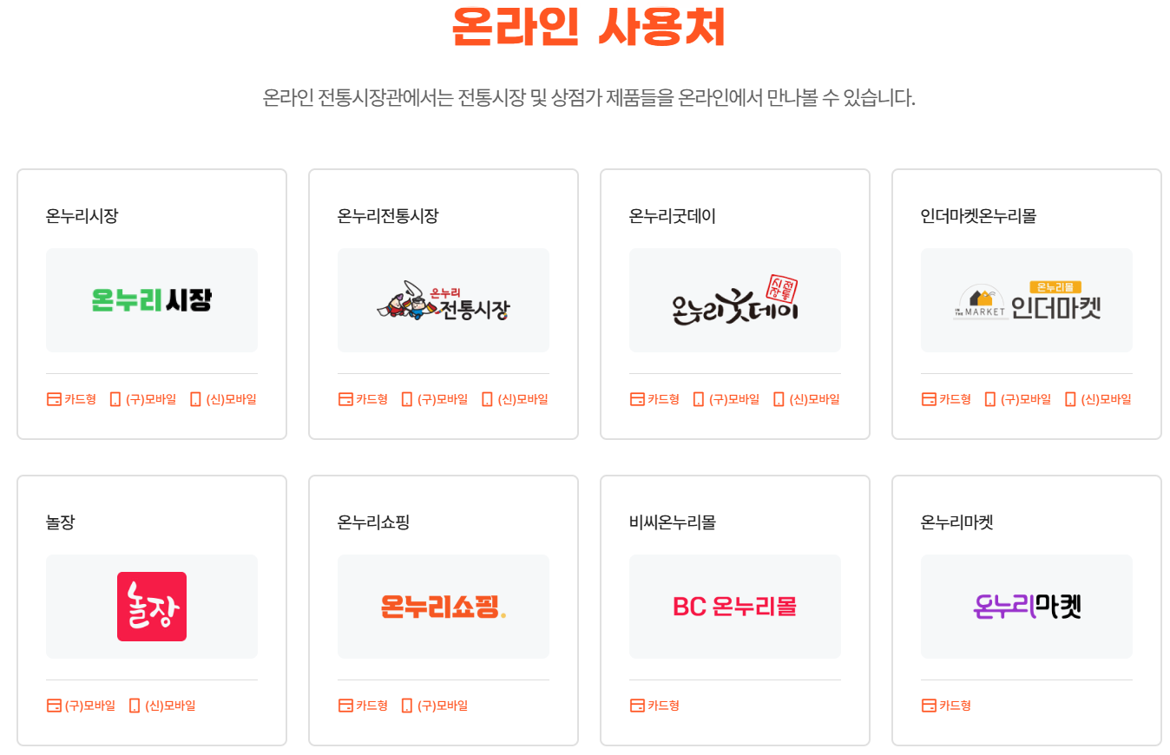Select the purple 온누리마켓 logo
The height and width of the screenshot is (755, 1170).
[1027, 607]
